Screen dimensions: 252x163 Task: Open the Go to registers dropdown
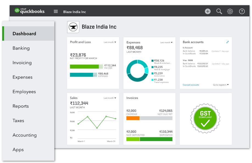coord(221,85)
